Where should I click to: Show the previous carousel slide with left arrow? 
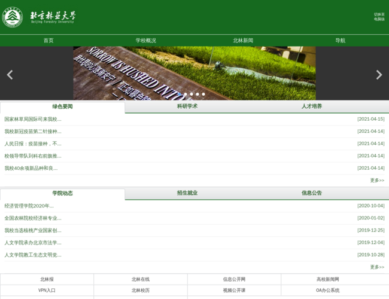(x=10, y=75)
